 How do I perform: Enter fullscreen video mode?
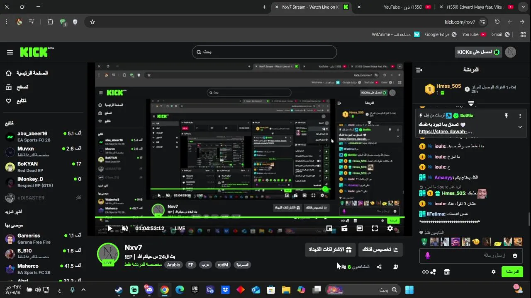(375, 228)
